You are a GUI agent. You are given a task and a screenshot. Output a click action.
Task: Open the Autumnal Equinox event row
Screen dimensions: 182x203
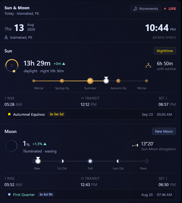click(90, 114)
